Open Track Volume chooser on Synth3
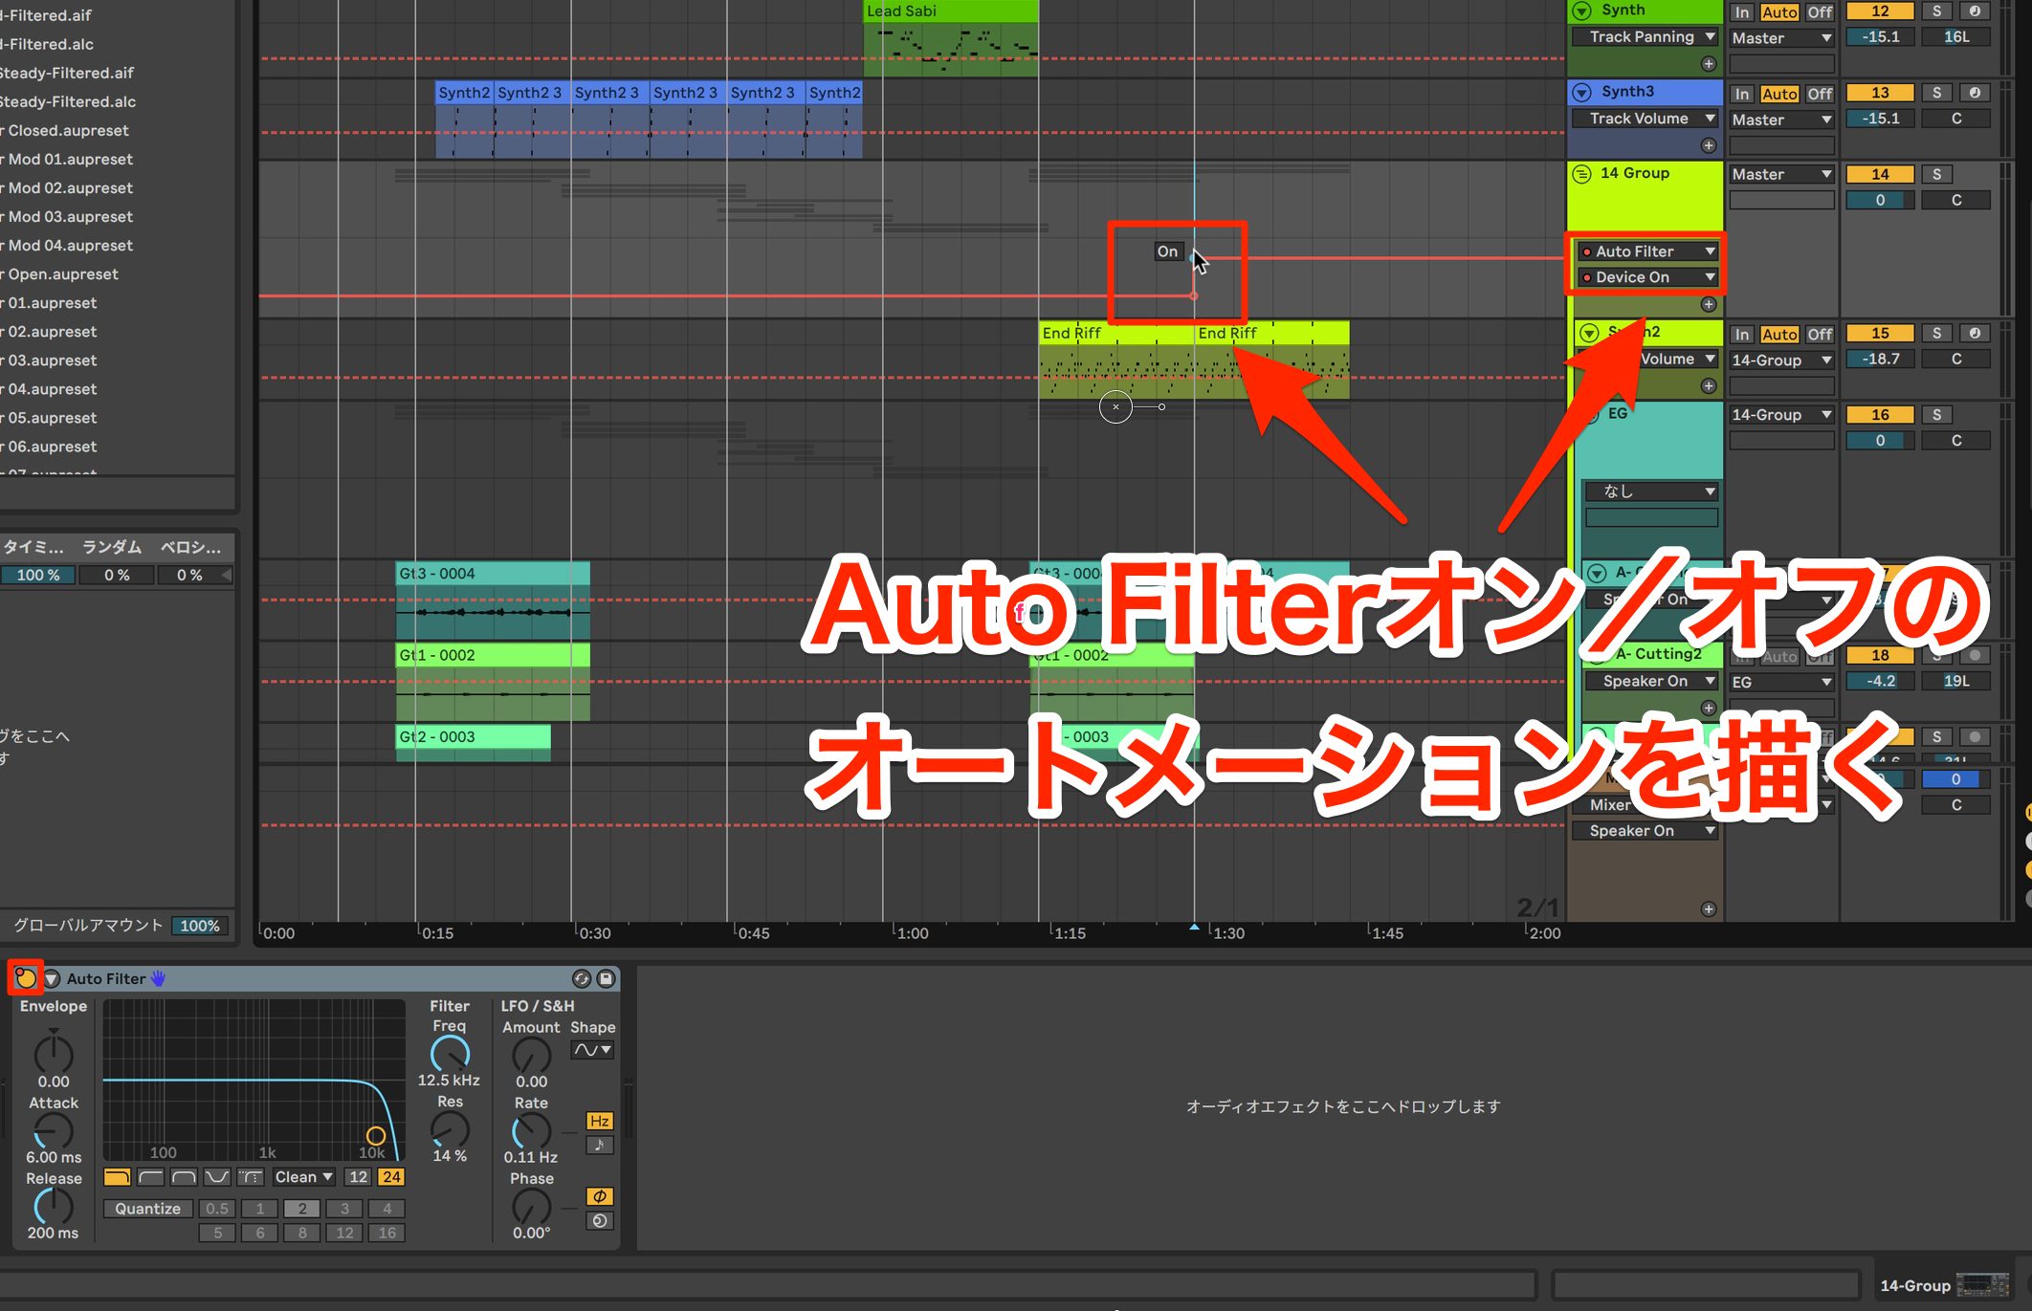Image resolution: width=2032 pixels, height=1311 pixels. pyautogui.click(x=1645, y=119)
